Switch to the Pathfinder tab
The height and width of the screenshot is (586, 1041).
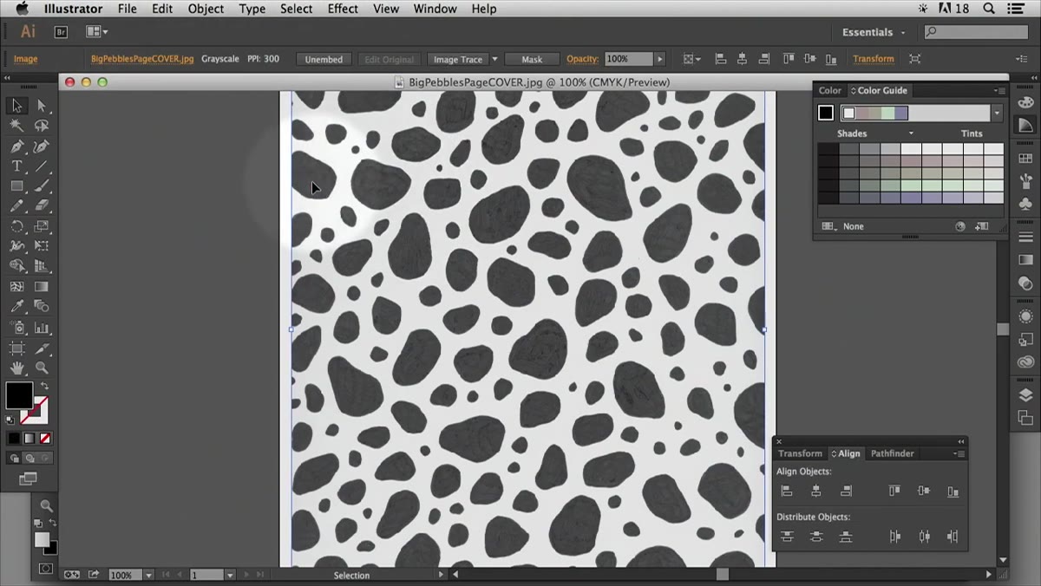click(x=892, y=453)
